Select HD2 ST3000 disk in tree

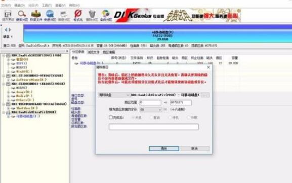tap(38, 84)
